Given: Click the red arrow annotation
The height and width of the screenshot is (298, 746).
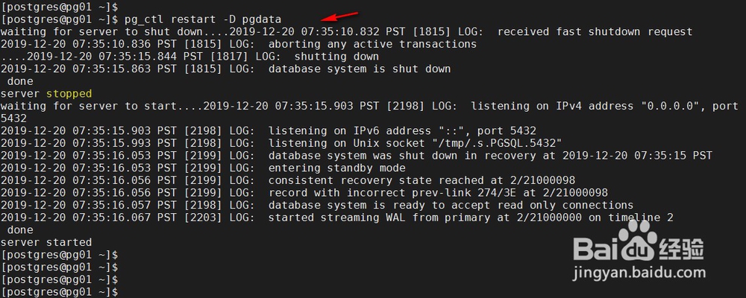Looking at the screenshot, I should (x=340, y=16).
